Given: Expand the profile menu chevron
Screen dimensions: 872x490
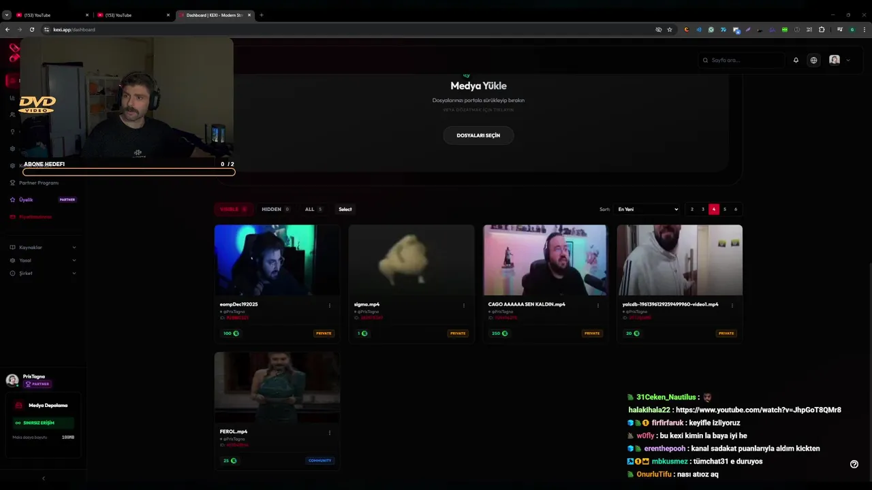Looking at the screenshot, I should tap(848, 60).
